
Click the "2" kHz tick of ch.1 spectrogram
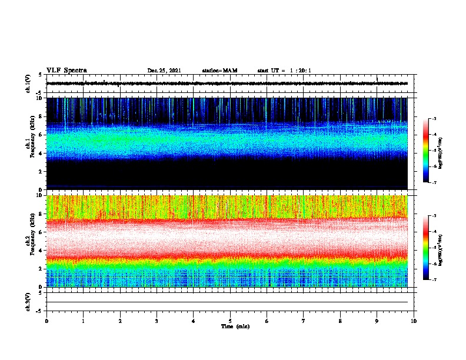pyautogui.click(x=41, y=172)
